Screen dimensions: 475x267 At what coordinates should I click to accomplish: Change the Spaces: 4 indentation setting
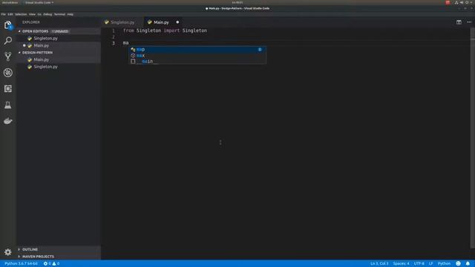coord(401,263)
